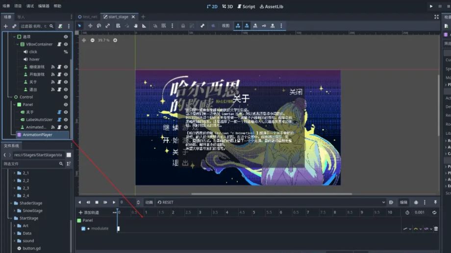The image size is (451, 253).
Task: Select the Select Mode arrow tool
Action: tap(80, 25)
